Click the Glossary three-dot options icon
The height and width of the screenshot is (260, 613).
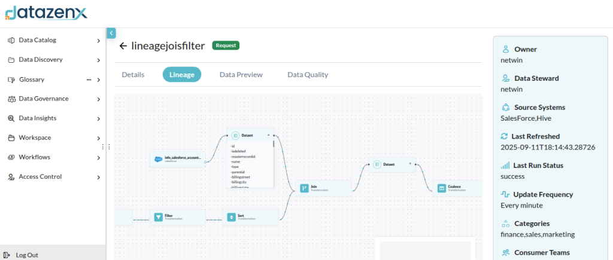click(89, 79)
